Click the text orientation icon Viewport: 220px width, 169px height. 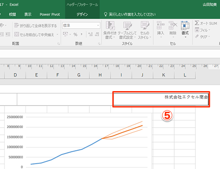[x=2, y=26]
